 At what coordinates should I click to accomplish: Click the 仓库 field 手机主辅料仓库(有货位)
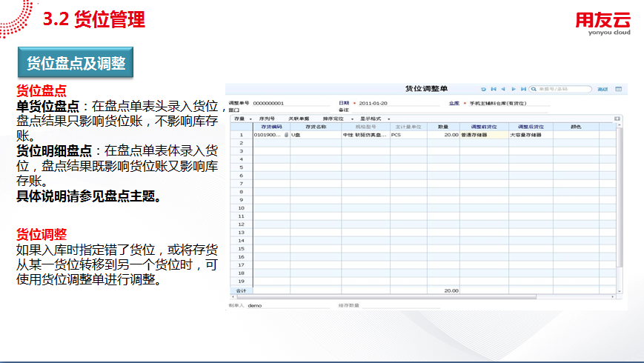(x=508, y=103)
